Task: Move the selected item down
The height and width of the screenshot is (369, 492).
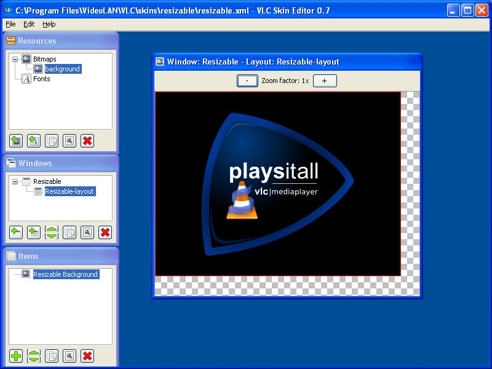Action: point(34,360)
